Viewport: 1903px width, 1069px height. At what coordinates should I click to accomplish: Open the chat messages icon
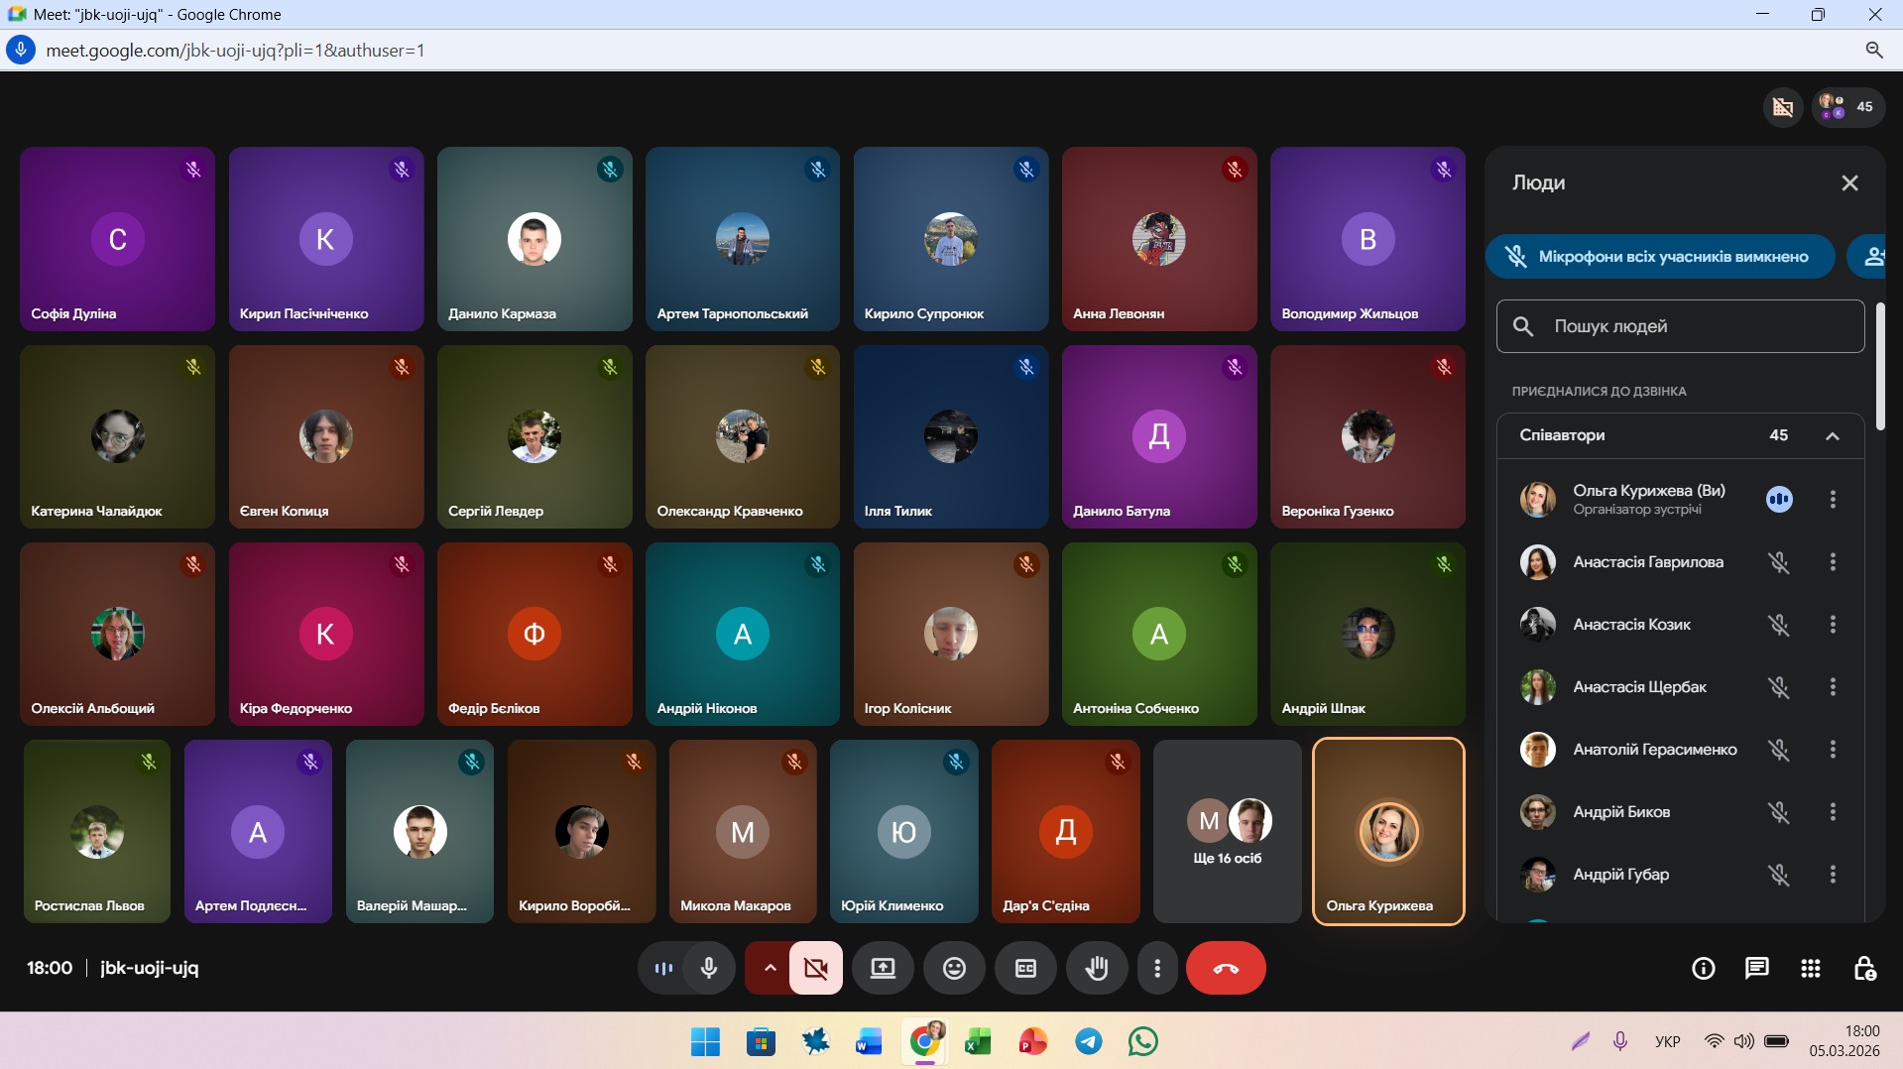1756,968
